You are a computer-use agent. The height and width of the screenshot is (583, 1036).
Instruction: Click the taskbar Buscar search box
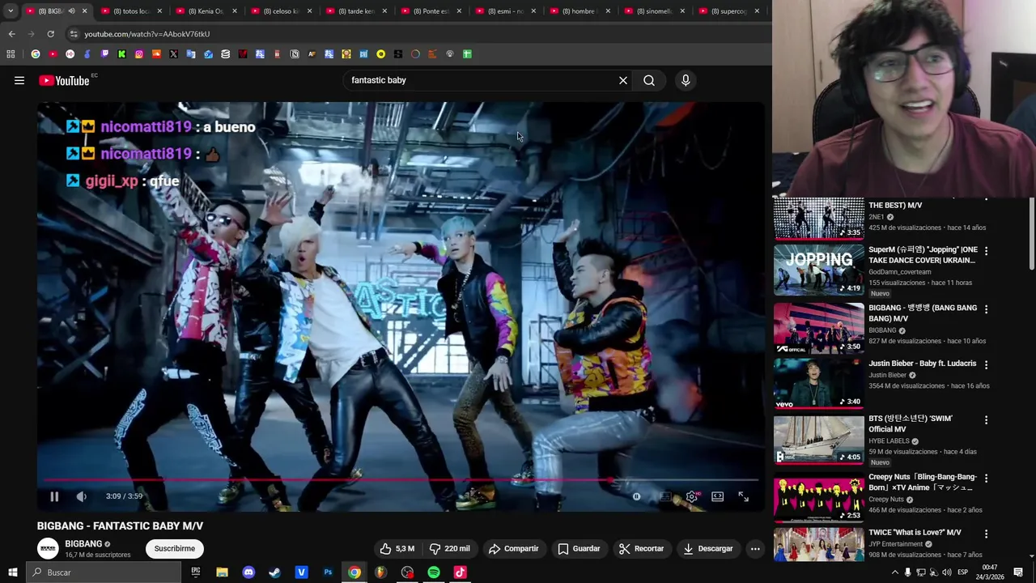102,572
